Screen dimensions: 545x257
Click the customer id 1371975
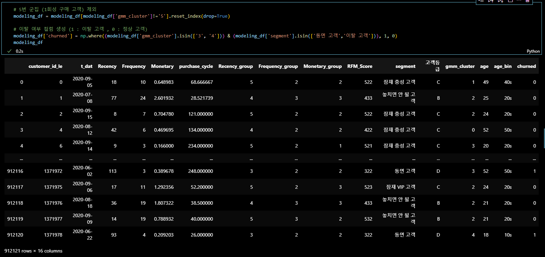coord(53,187)
